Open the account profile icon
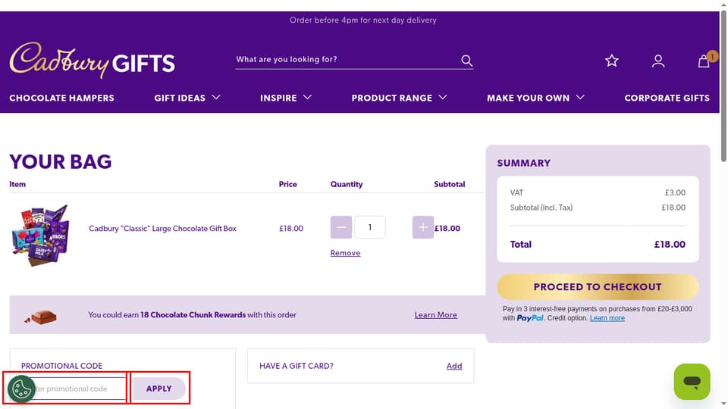728x409 pixels. tap(658, 61)
